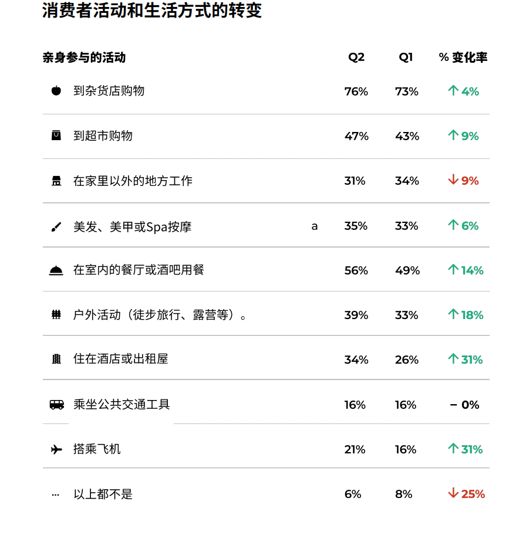
Task: Click the dining cloche icon for 在室内的餐厅
Action: pos(56,271)
